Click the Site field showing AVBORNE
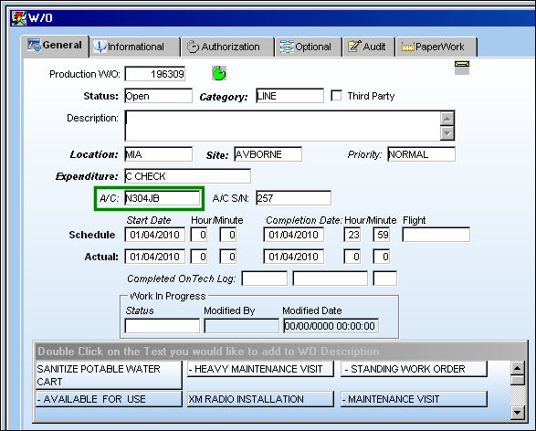The width and height of the screenshot is (536, 431). tap(268, 154)
